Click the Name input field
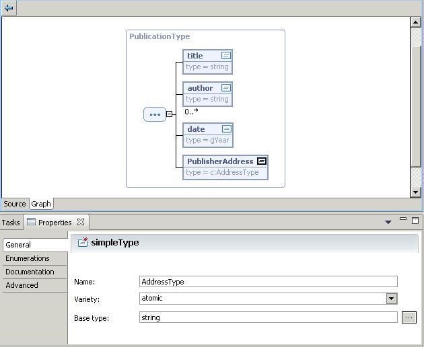This screenshot has width=424, height=347. pos(268,282)
